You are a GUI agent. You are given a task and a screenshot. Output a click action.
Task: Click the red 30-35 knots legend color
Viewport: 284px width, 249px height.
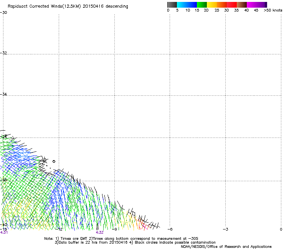coord(232,5)
